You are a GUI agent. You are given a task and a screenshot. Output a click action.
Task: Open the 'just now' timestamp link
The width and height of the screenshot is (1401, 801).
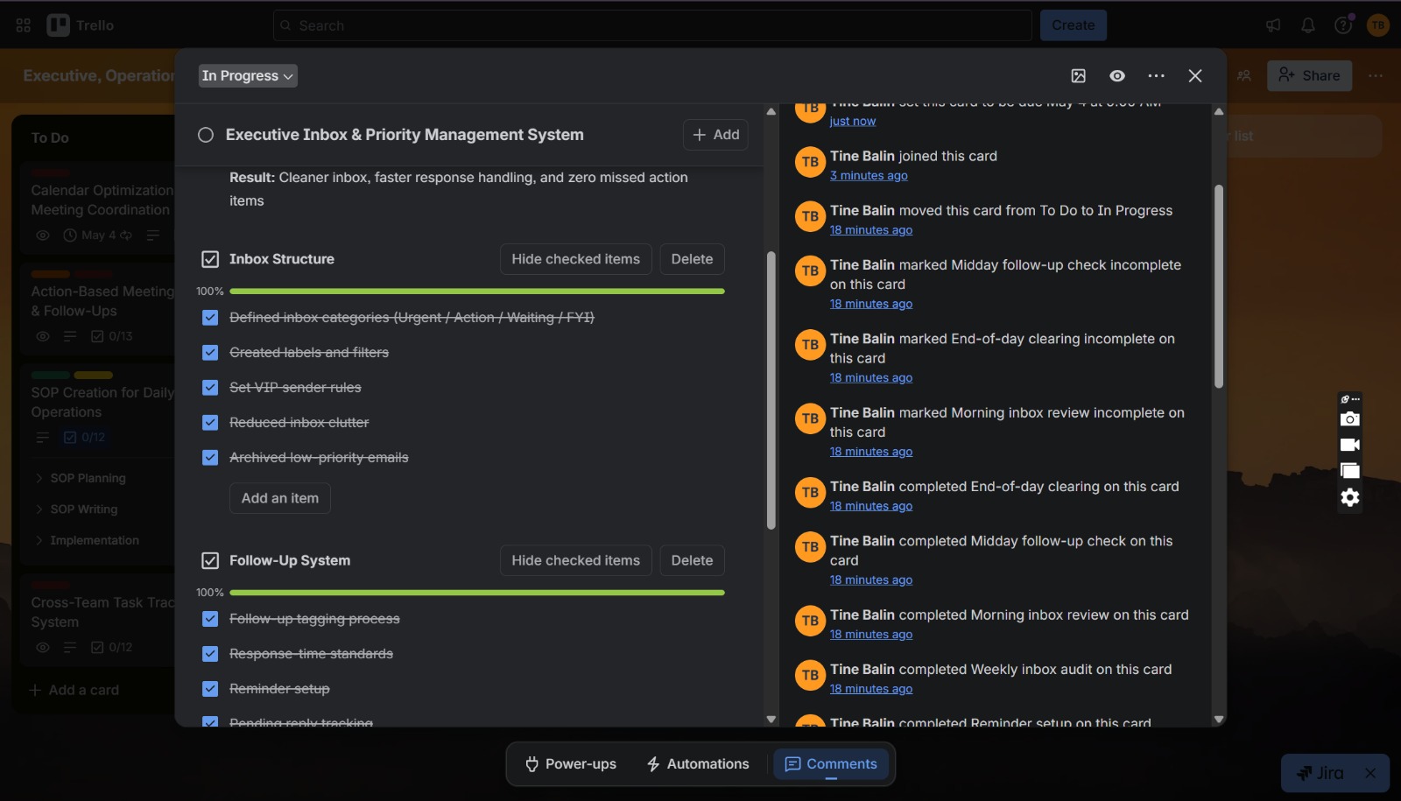pyautogui.click(x=853, y=122)
